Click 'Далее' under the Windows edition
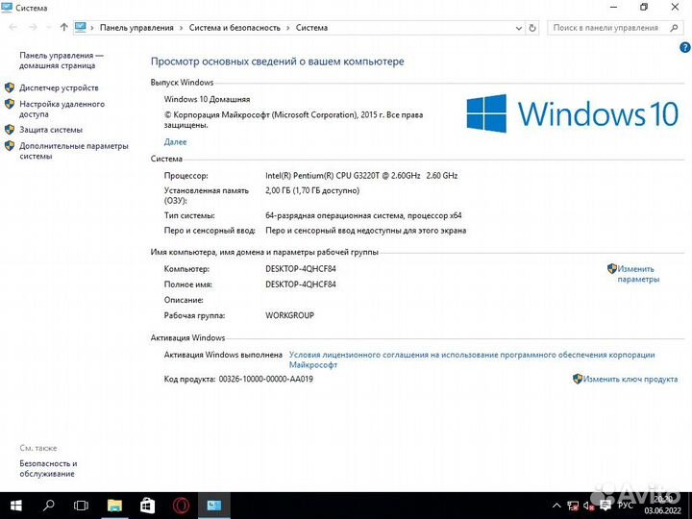The width and height of the screenshot is (692, 519). pyautogui.click(x=175, y=141)
